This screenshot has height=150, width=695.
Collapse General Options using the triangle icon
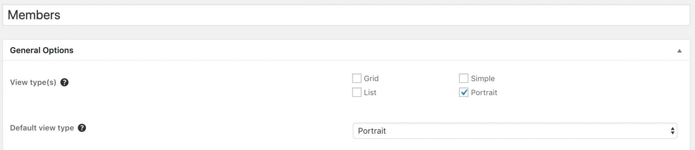(679, 51)
